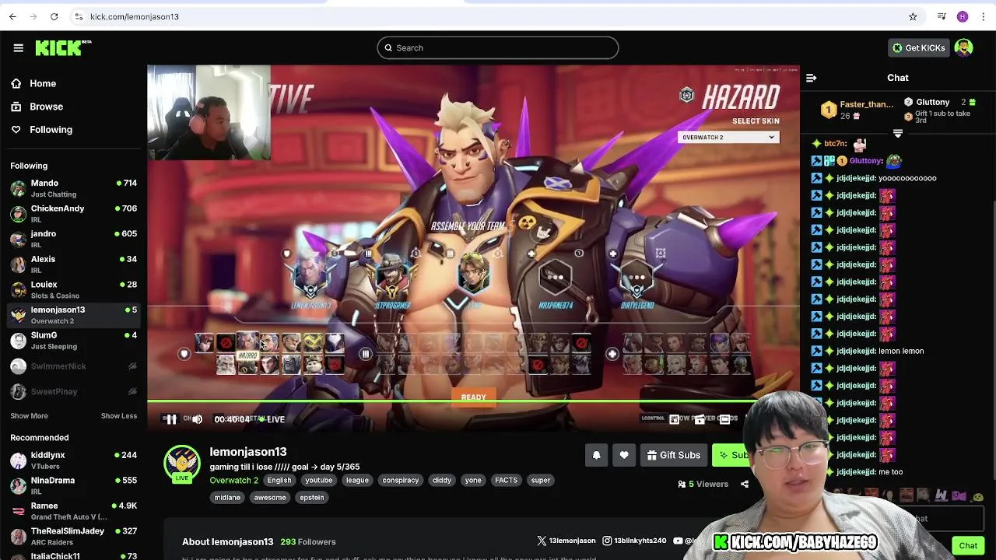Viewport: 996px width, 560px height.
Task: Open kiddlynx recommended channel
Action: tap(74, 460)
